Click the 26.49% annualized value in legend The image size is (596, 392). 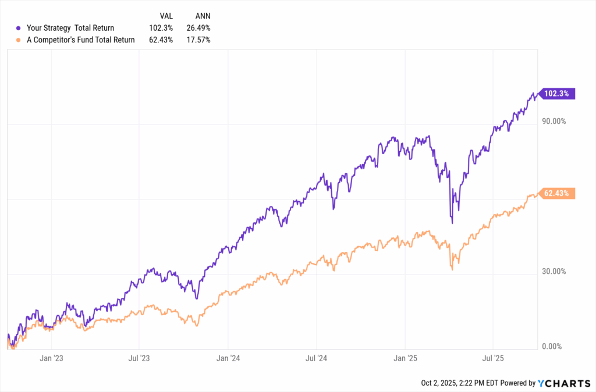198,27
